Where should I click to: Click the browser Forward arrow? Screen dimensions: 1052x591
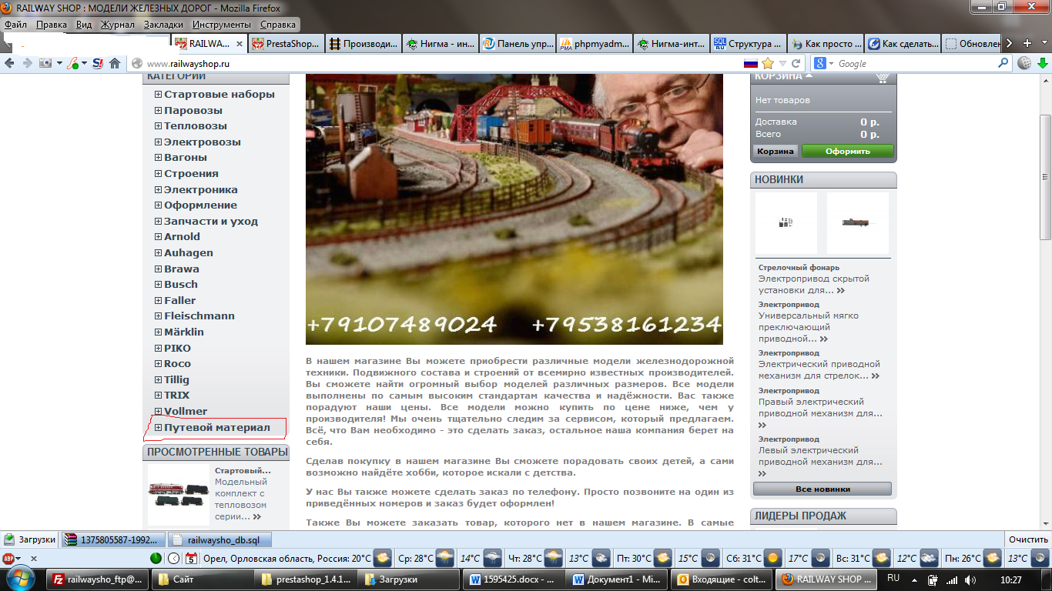pyautogui.click(x=28, y=63)
